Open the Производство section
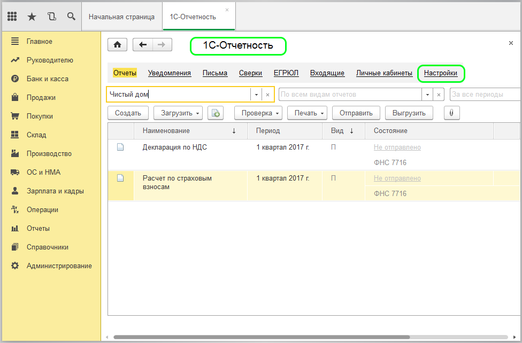 pyautogui.click(x=49, y=154)
